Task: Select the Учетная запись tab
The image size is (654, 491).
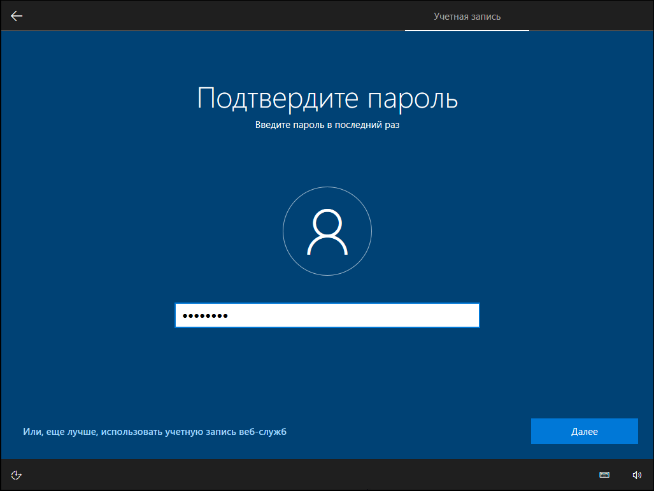Action: pos(467,17)
